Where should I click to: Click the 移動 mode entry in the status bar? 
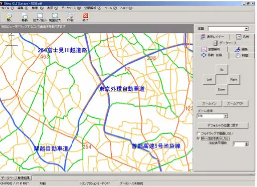(43, 183)
